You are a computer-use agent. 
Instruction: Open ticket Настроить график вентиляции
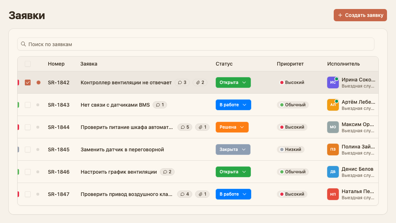click(119, 172)
